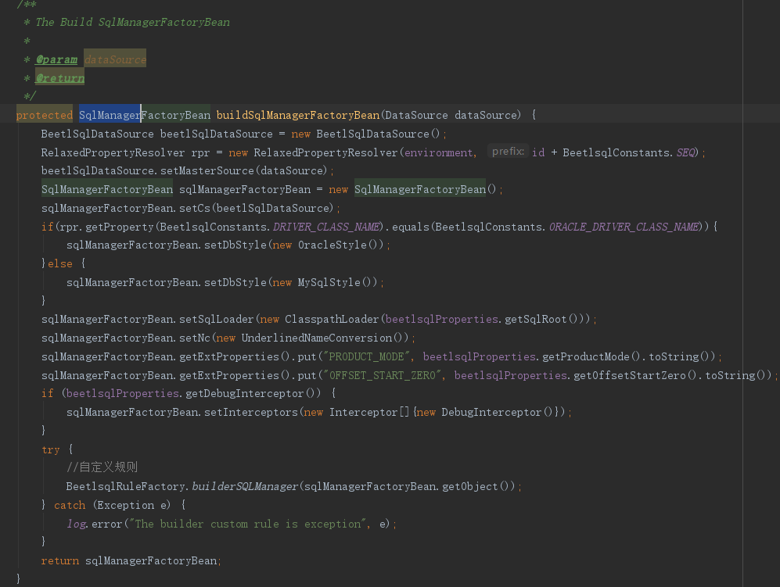Viewport: 780px width, 587px height.
Task: Click the SEQ constant
Action: click(x=686, y=152)
